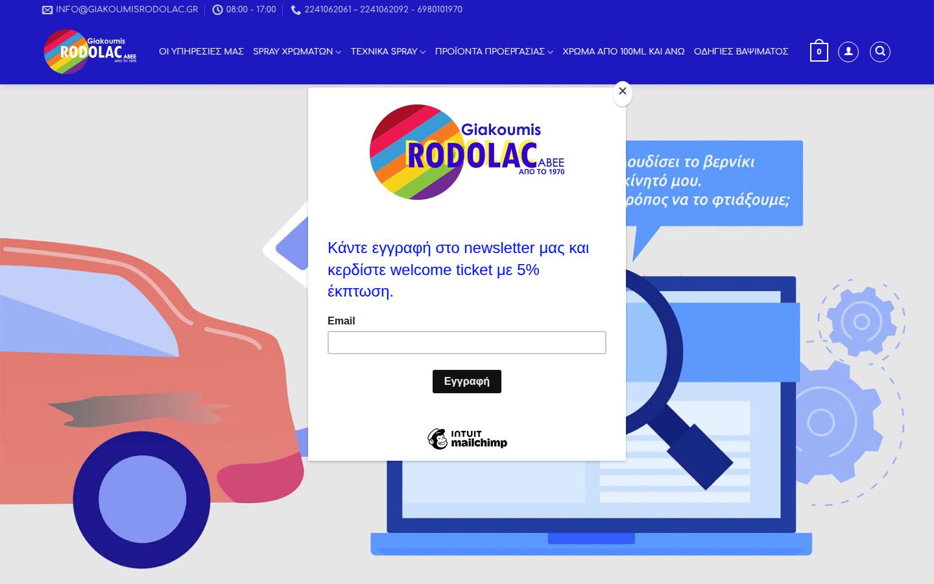Click the Intuit Mailchimp logo in the popup

467,439
